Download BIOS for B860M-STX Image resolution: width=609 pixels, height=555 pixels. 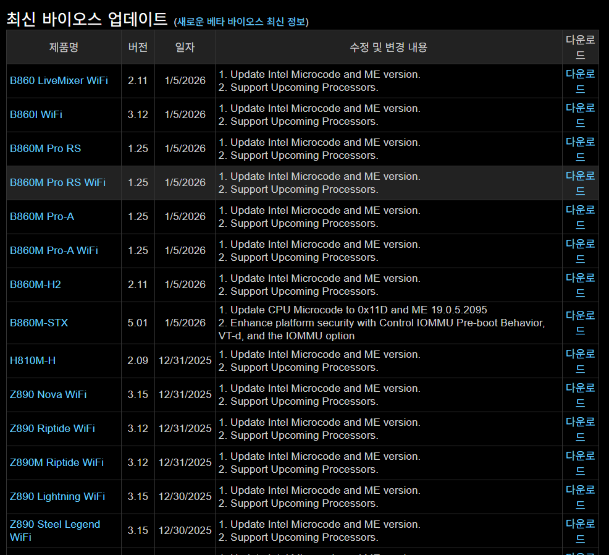[x=580, y=323]
